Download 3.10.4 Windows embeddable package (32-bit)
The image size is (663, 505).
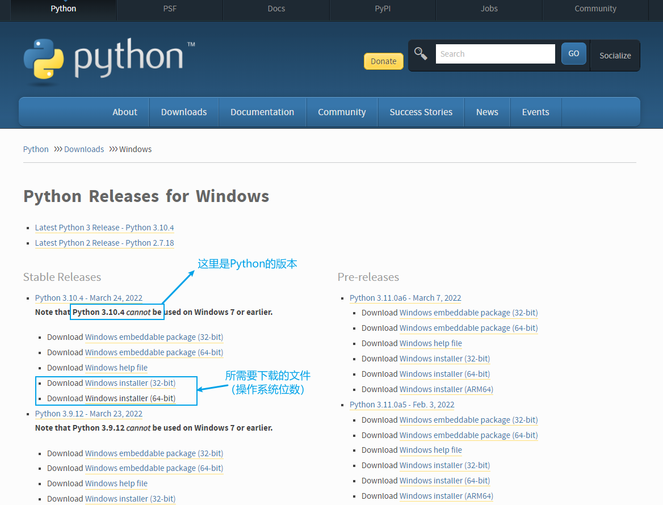pyautogui.click(x=154, y=337)
